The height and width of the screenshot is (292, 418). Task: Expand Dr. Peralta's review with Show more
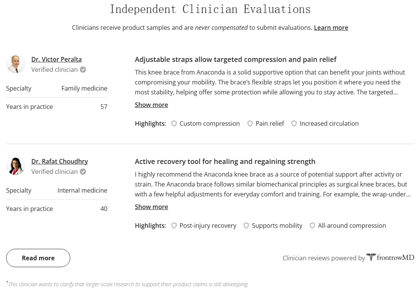pyautogui.click(x=151, y=105)
